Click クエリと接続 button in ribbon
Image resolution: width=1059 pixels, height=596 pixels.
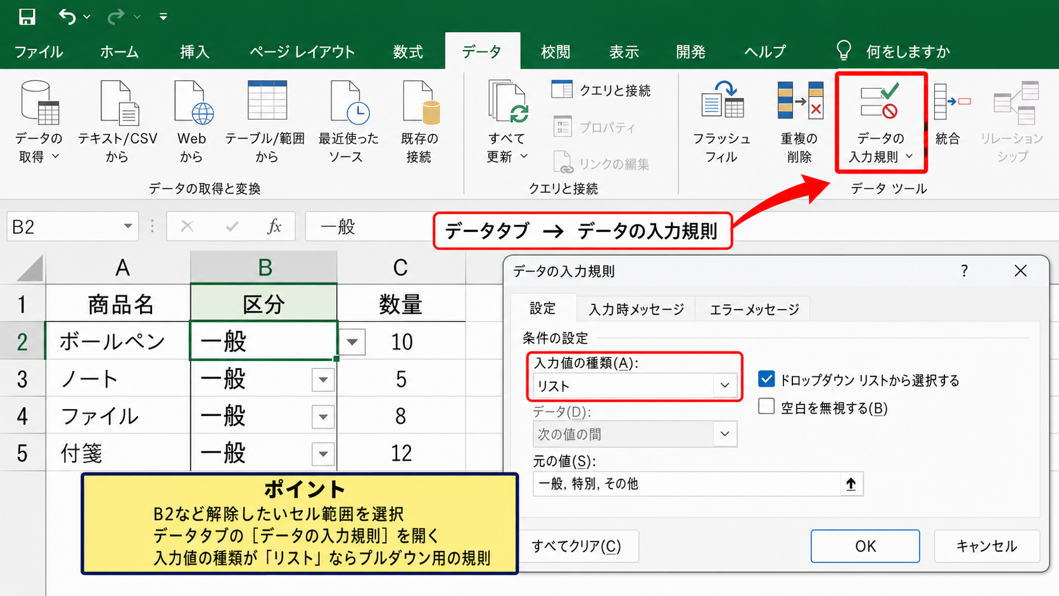[601, 90]
